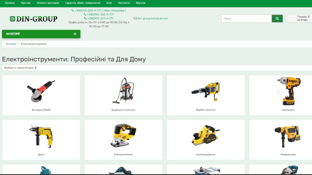Focus the Пошук search input field

(x=246, y=19)
